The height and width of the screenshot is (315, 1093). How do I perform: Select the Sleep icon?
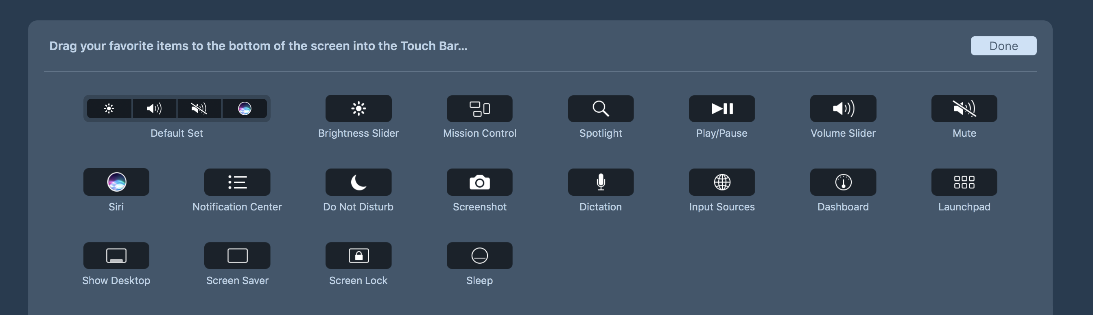coord(479,256)
